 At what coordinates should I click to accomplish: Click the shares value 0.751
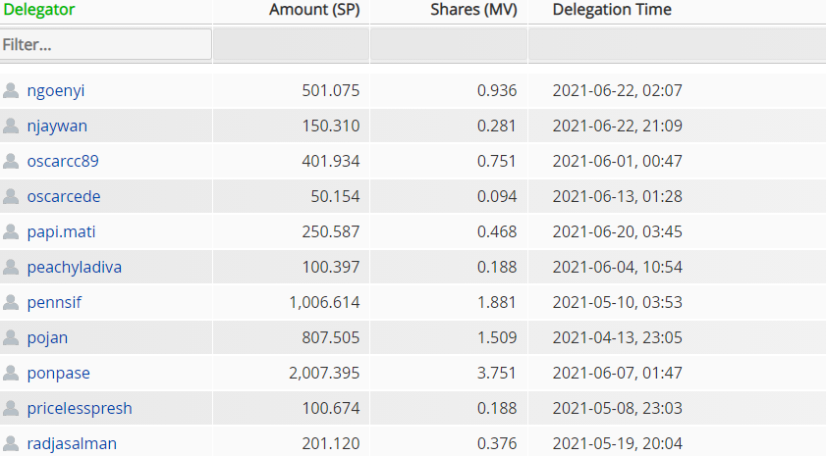[x=497, y=161]
